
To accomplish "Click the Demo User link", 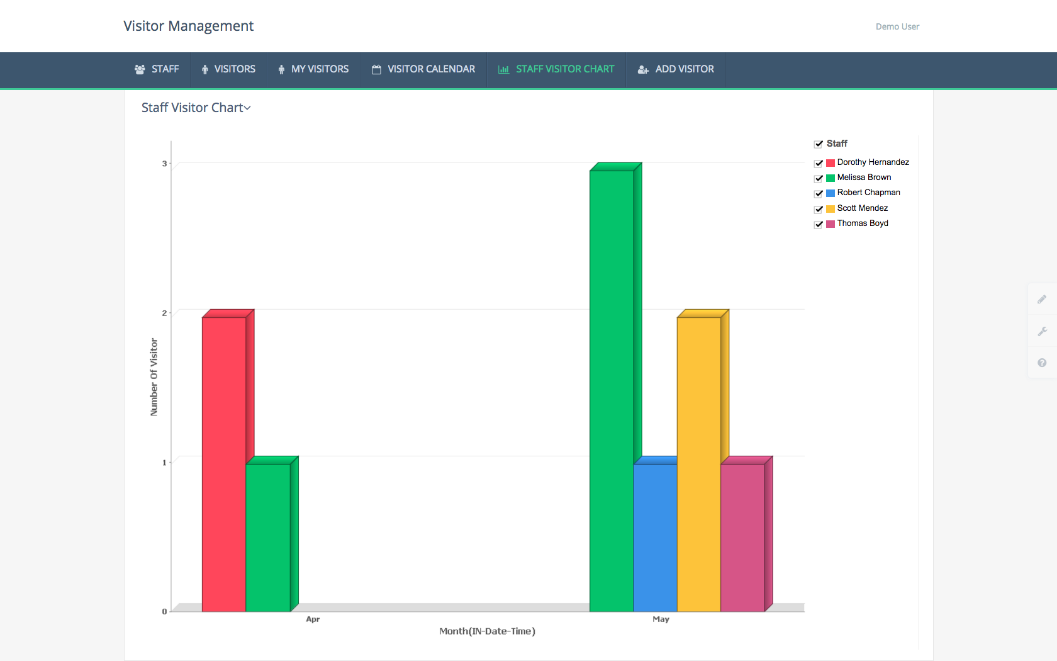I will (897, 26).
